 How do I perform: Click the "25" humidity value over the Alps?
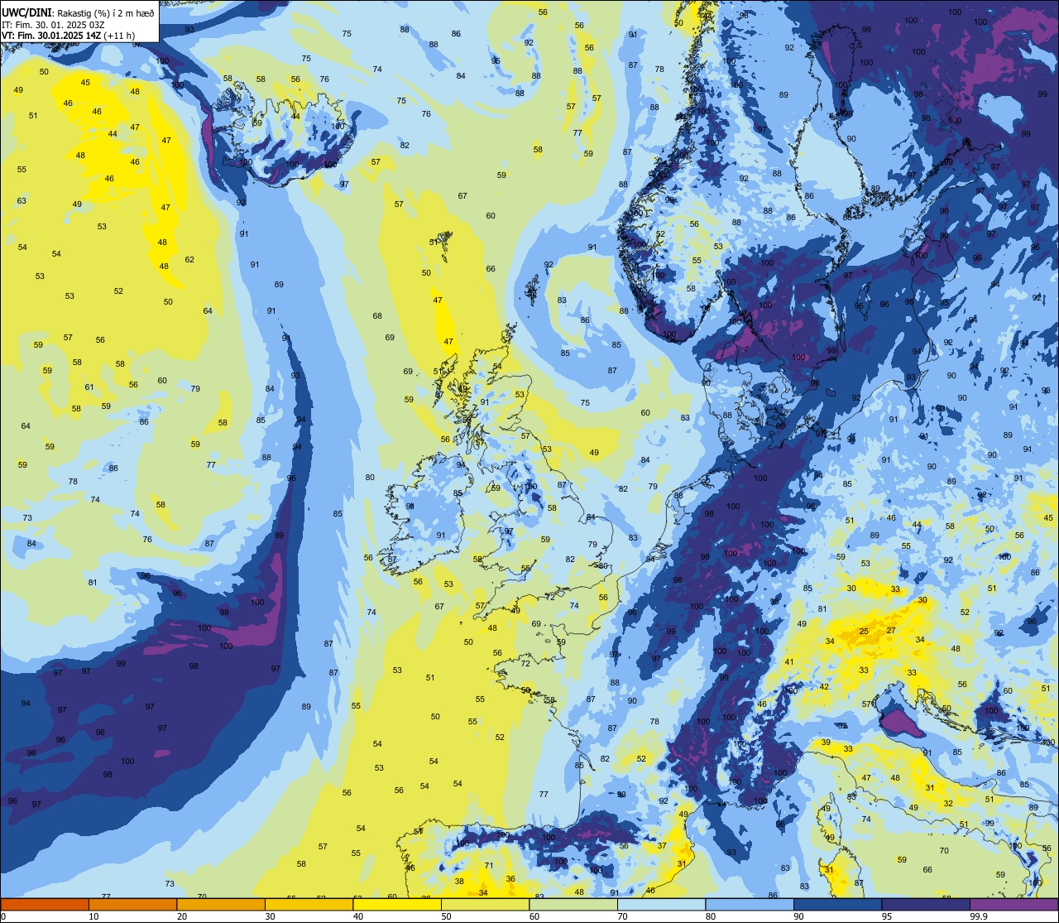[864, 632]
